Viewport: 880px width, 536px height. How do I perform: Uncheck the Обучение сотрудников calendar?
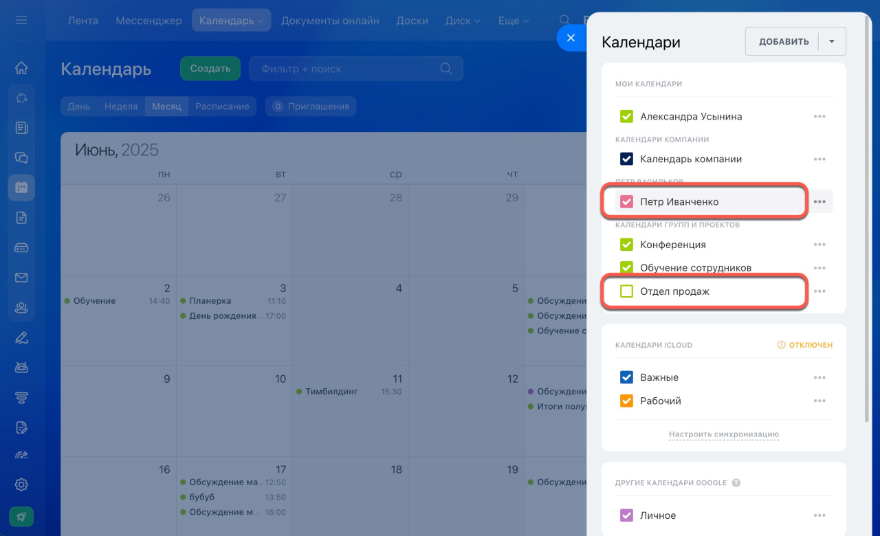pyautogui.click(x=626, y=268)
